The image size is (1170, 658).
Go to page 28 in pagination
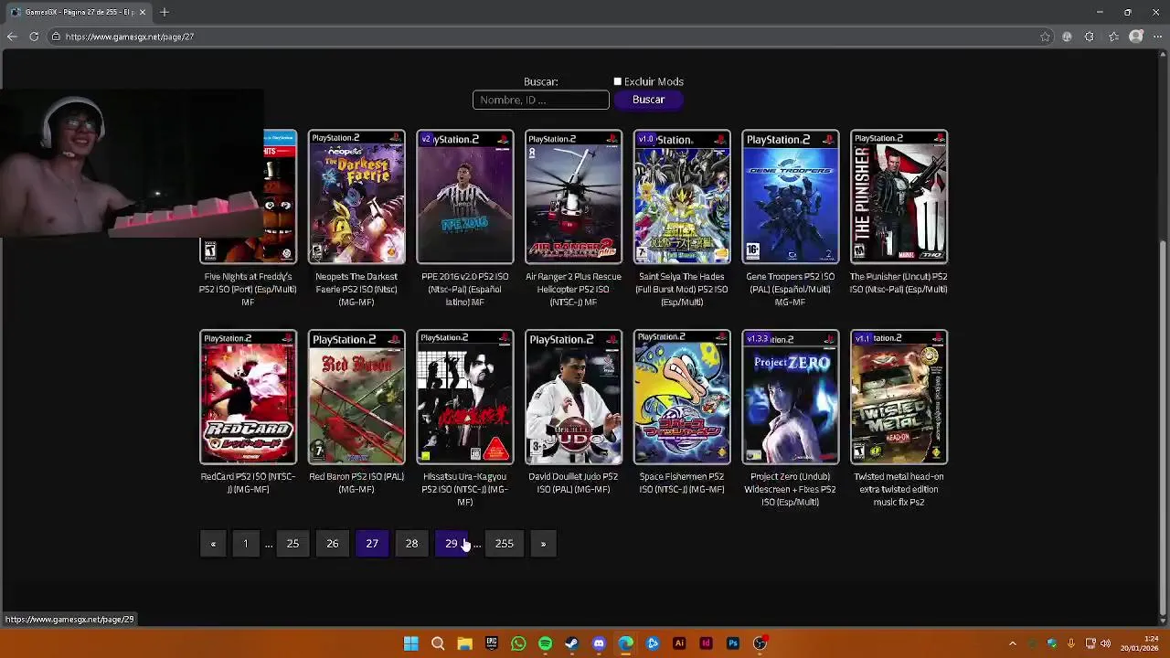pyautogui.click(x=411, y=544)
